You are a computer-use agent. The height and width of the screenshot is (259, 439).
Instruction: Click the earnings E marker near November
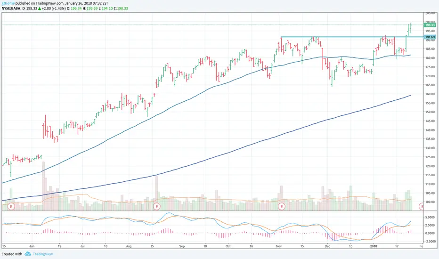(281, 207)
